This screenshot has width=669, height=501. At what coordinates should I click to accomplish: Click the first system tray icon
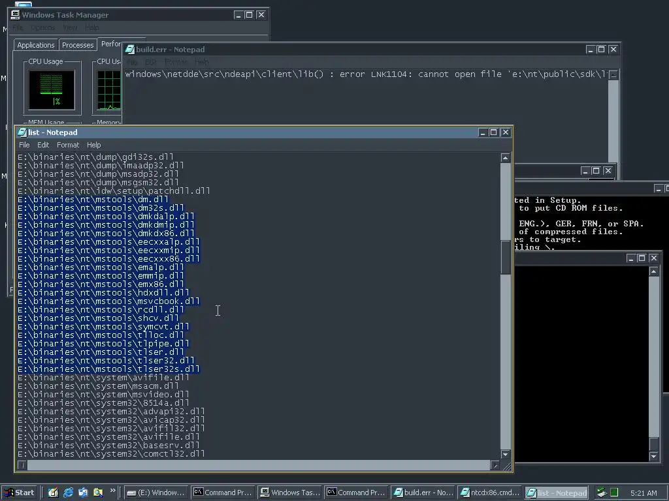tap(602, 493)
